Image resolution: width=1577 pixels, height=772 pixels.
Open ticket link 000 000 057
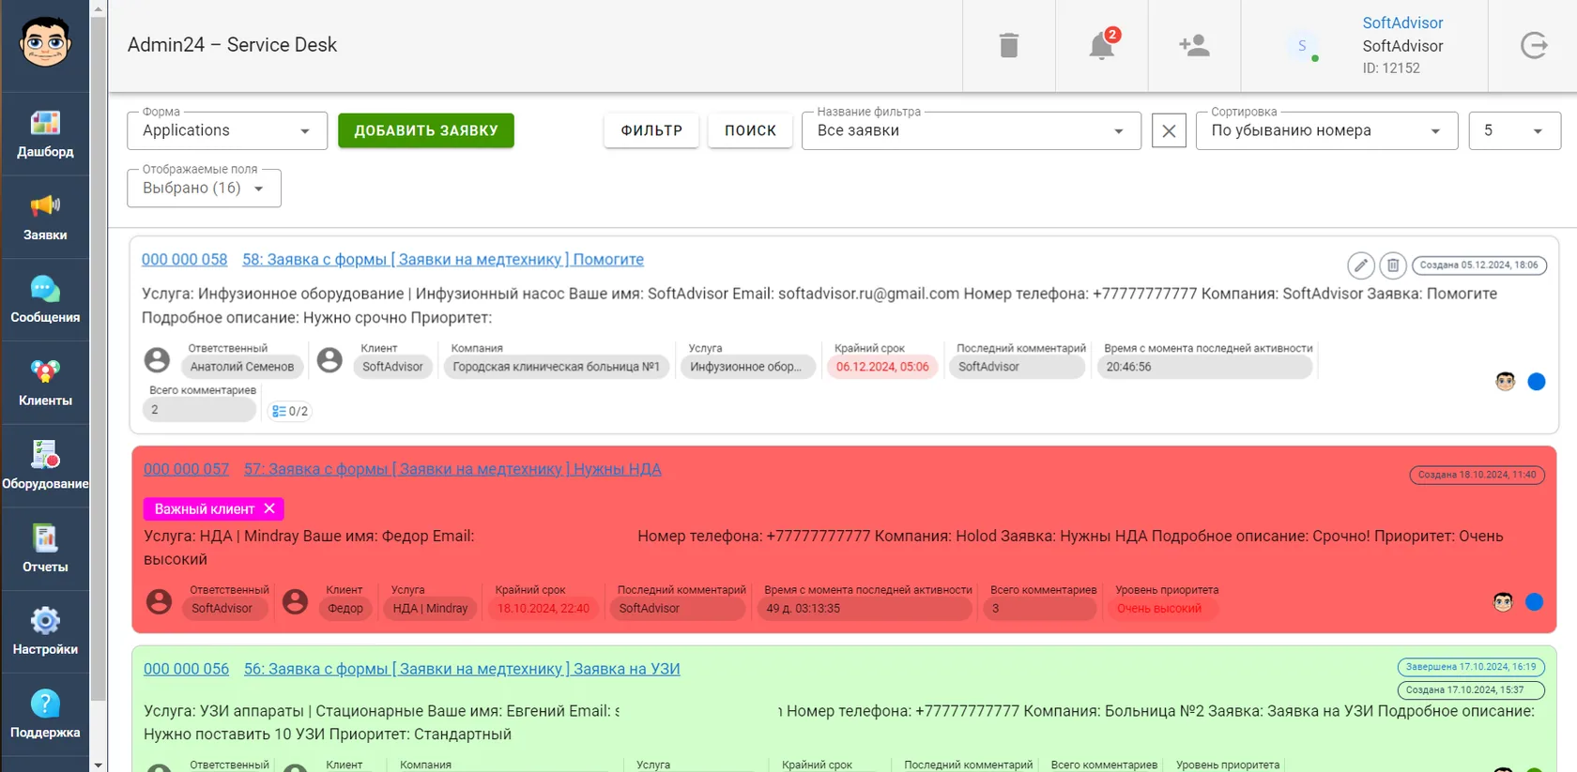[x=186, y=469]
